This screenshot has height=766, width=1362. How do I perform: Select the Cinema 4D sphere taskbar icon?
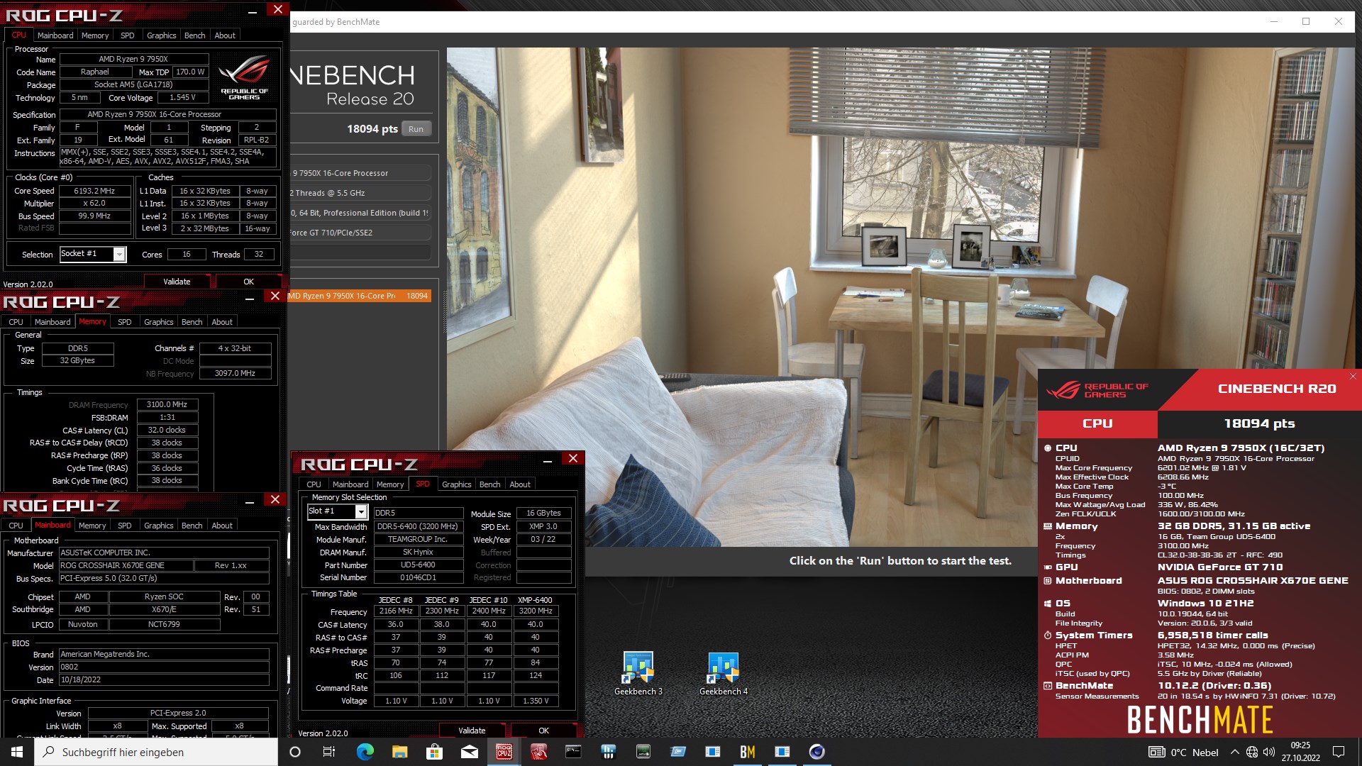pos(816,752)
